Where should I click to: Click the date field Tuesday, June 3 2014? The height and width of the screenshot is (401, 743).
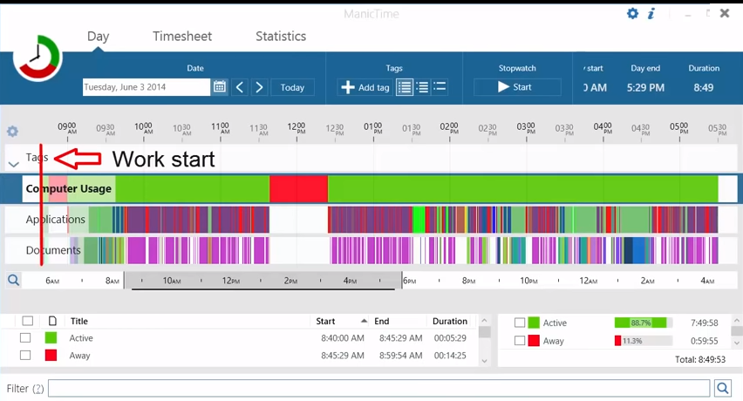click(x=146, y=87)
